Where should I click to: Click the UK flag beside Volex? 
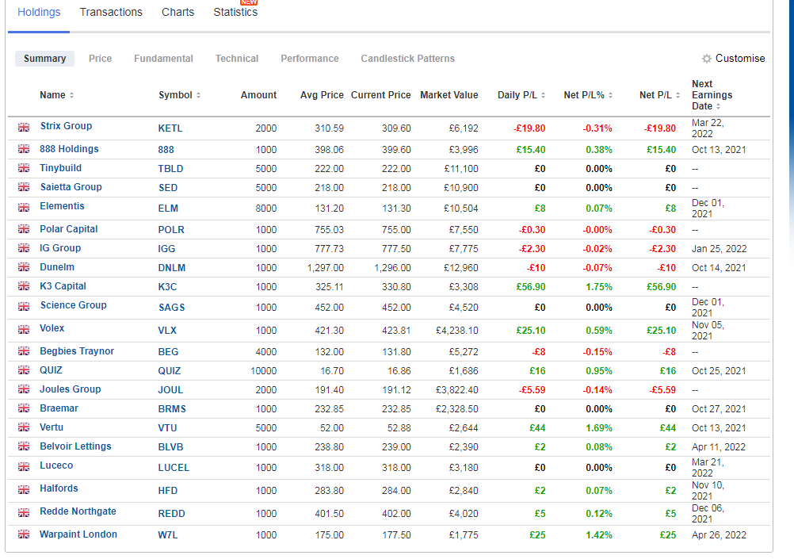click(x=24, y=329)
